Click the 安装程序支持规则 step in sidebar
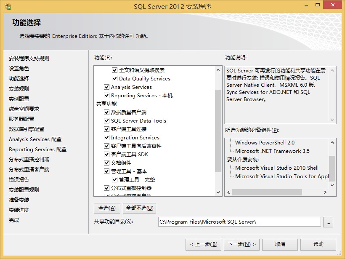This screenshot has height=259, width=345. point(29,59)
